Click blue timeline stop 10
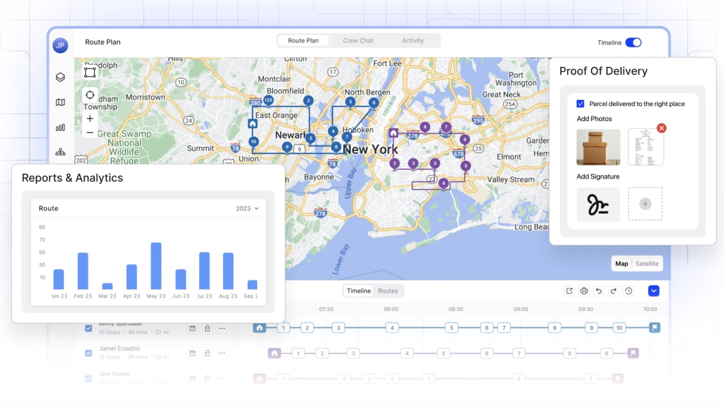The image size is (724, 409). tap(619, 328)
